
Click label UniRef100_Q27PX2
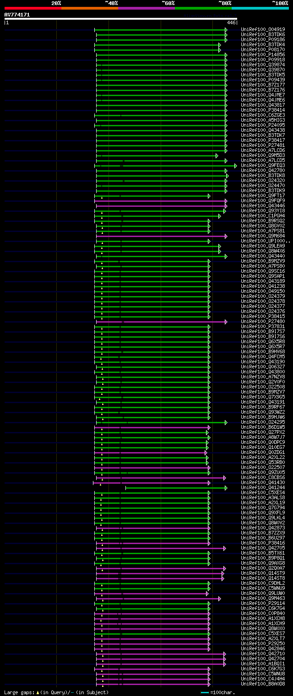263,432
